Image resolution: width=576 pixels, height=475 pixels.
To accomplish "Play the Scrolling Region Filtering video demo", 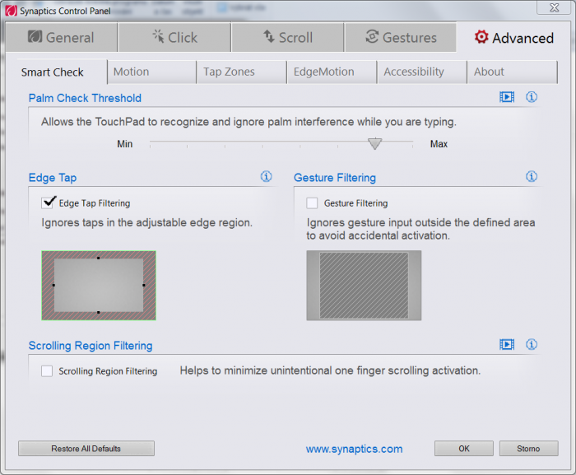I will coord(507,345).
